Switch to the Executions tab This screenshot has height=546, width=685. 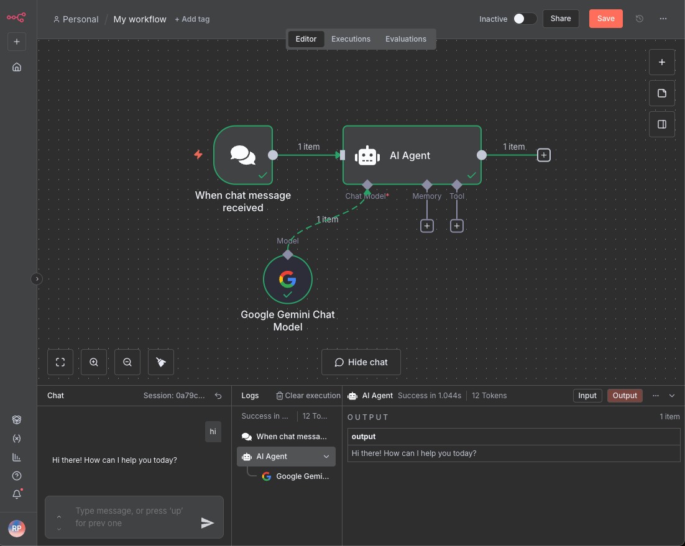tap(351, 39)
